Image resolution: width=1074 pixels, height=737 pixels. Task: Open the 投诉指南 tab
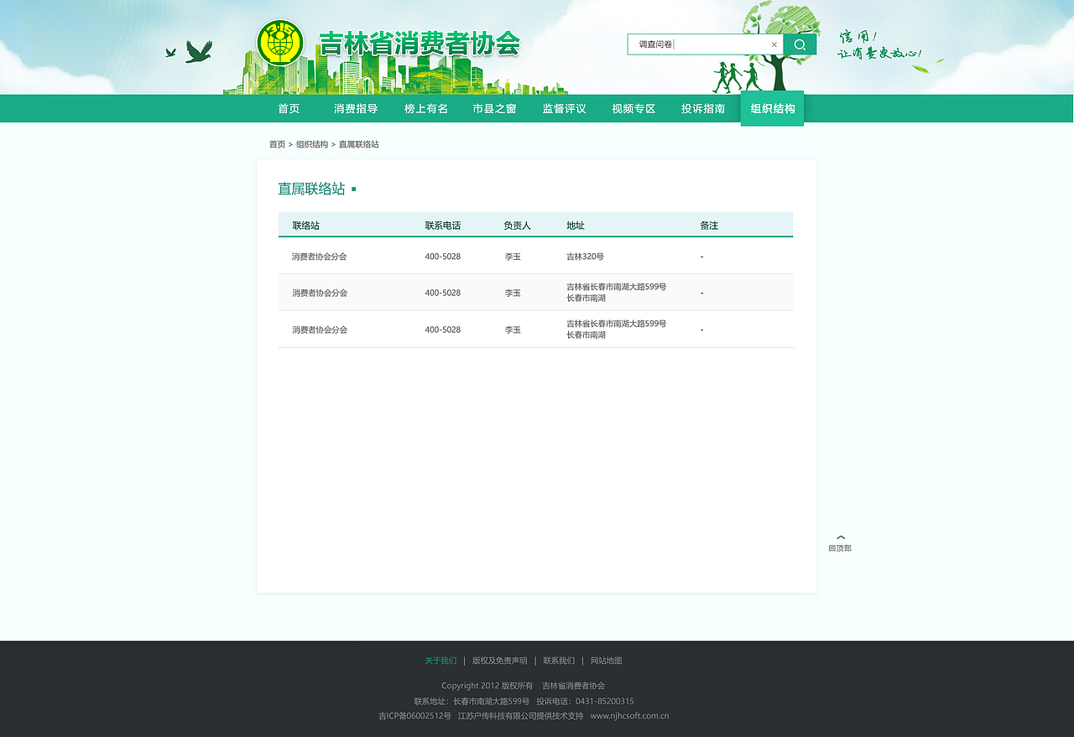point(702,108)
